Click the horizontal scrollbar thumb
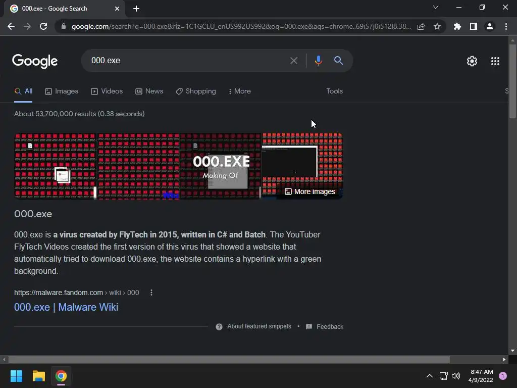The width and height of the screenshot is (517, 388). [x=229, y=359]
